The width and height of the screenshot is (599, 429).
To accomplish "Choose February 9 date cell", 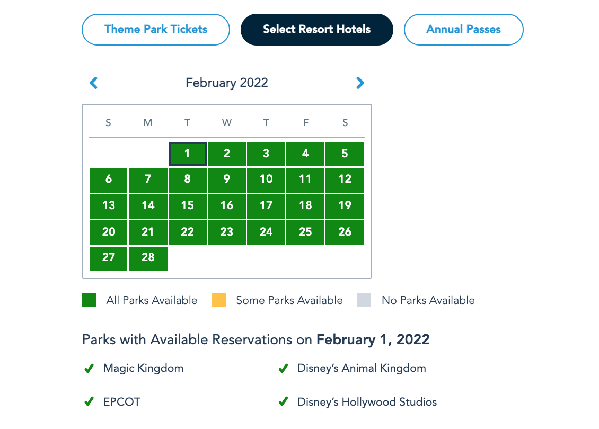I will [x=226, y=180].
